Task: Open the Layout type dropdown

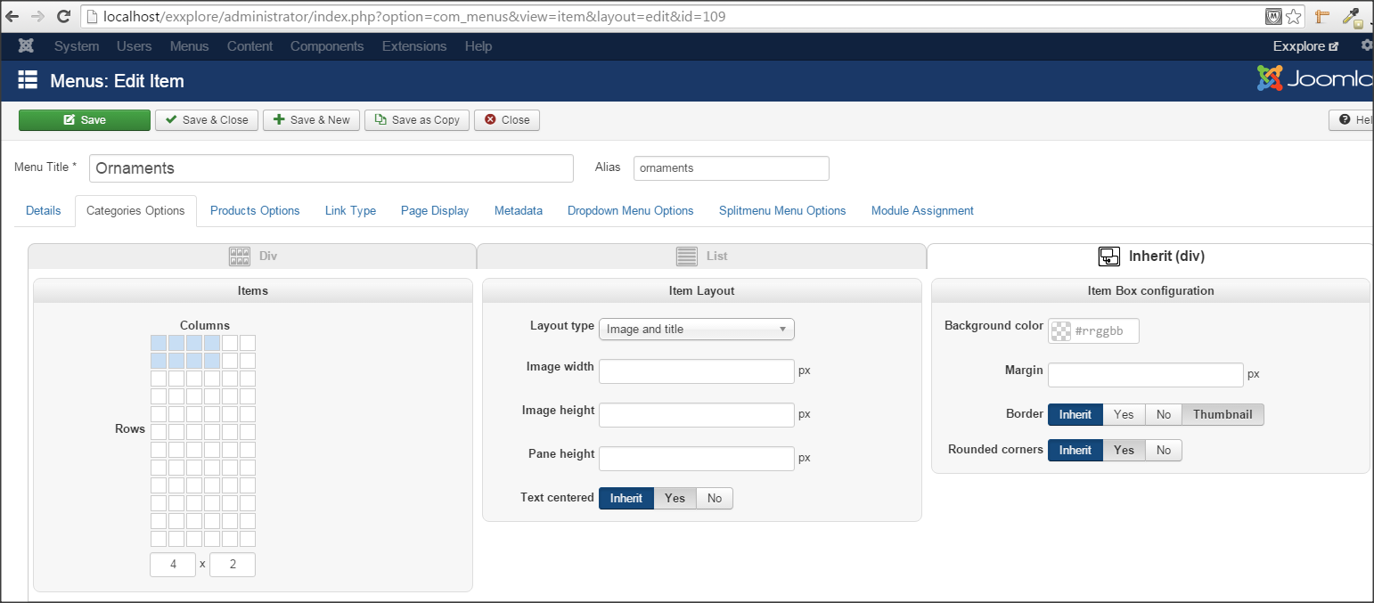Action: point(697,330)
